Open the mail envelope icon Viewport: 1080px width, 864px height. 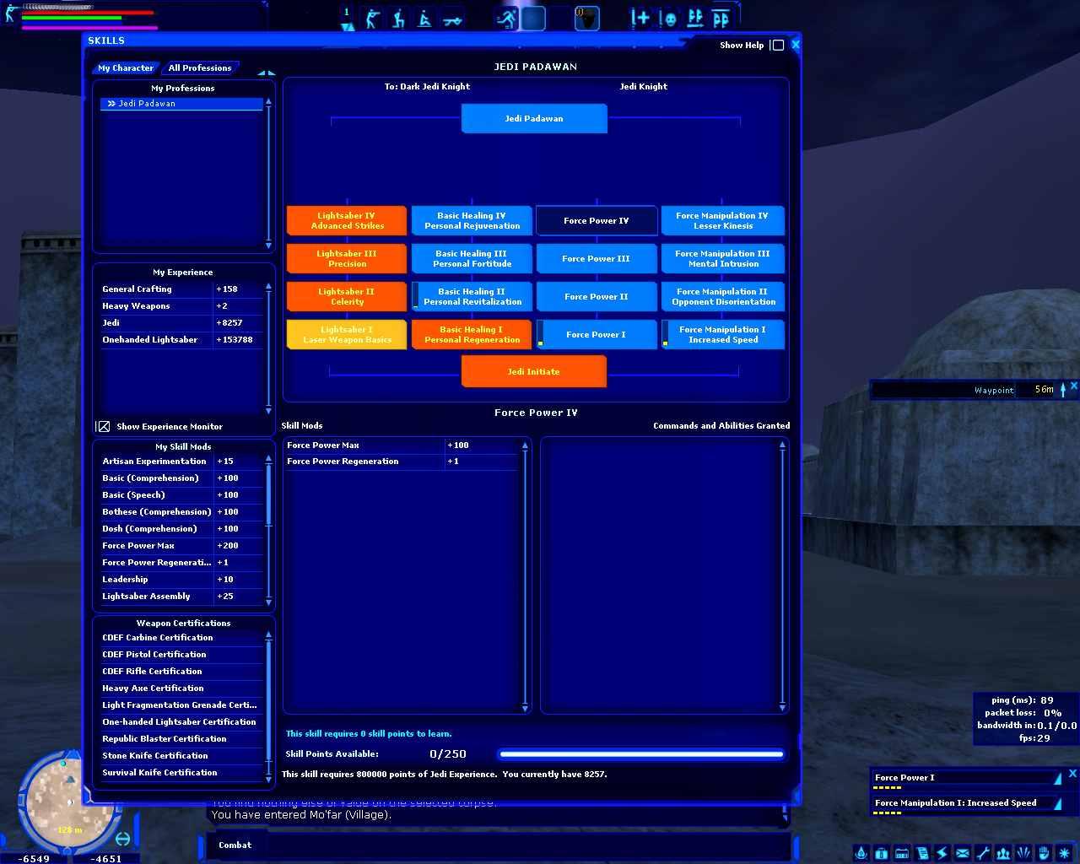pos(963,853)
